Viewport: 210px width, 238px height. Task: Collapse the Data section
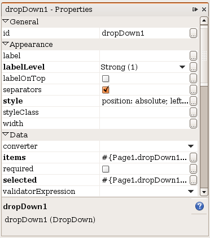(x=6, y=135)
